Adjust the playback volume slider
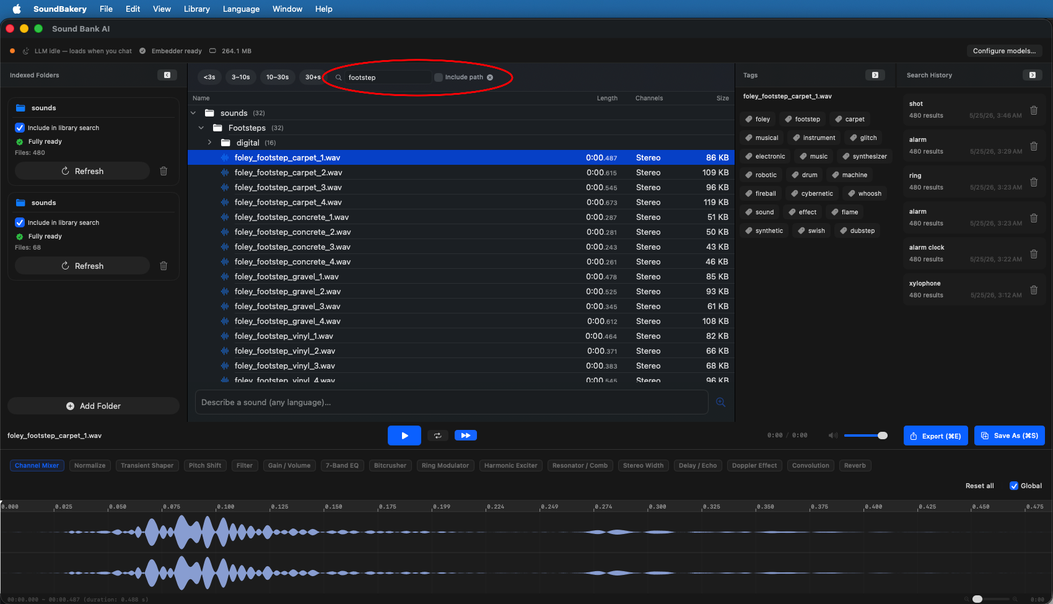 click(x=865, y=435)
